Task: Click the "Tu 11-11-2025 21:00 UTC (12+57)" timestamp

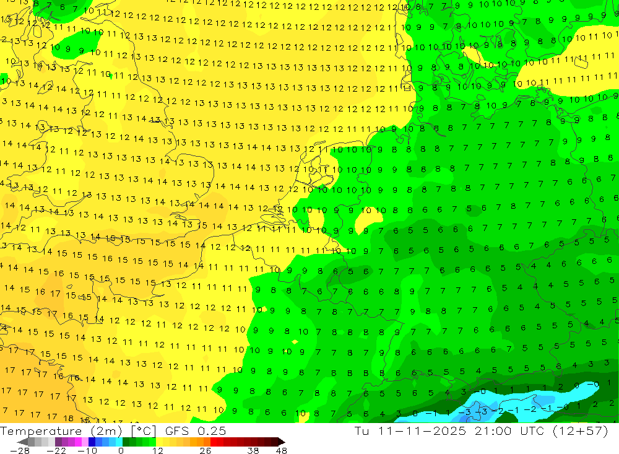Action: [481, 430]
